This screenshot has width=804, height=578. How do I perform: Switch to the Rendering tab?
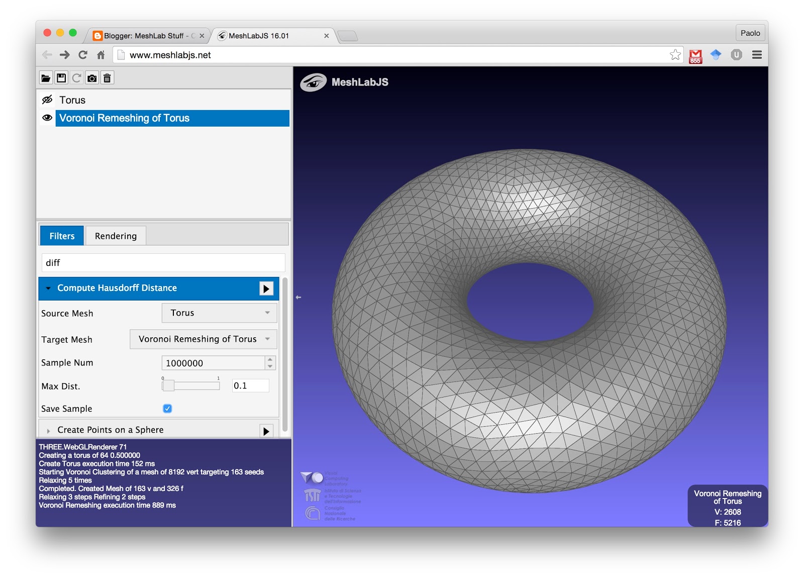click(x=115, y=236)
